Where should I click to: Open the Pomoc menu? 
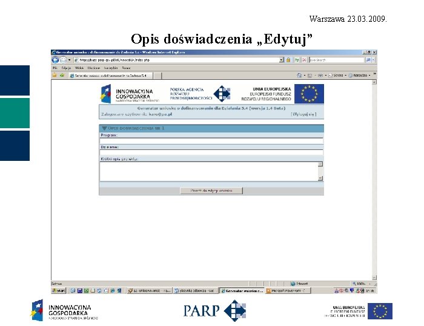pyautogui.click(x=126, y=68)
